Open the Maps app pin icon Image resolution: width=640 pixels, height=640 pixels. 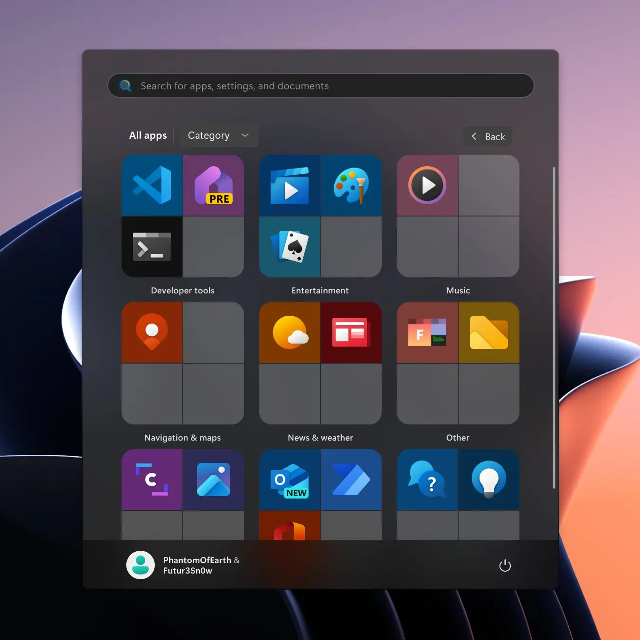coord(152,332)
